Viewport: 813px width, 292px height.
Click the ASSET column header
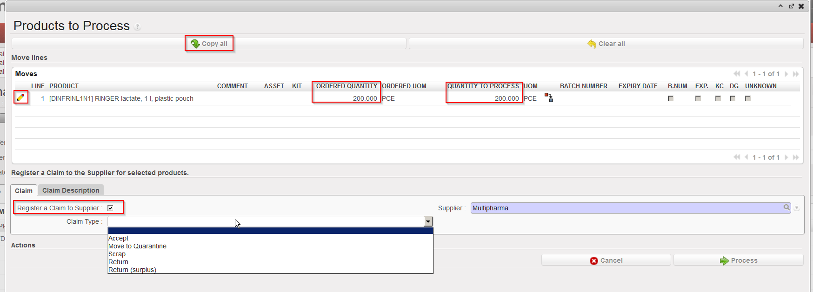(x=274, y=86)
